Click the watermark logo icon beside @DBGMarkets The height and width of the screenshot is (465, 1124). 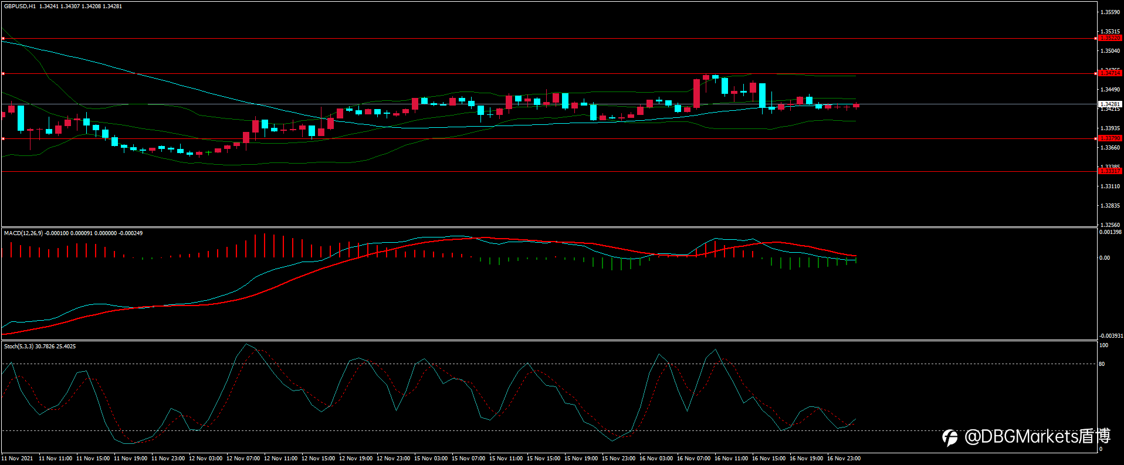pos(950,437)
